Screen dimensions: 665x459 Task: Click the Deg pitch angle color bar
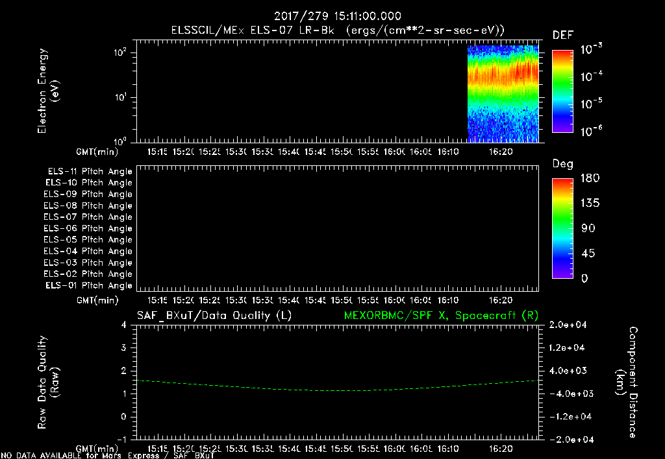pos(563,228)
